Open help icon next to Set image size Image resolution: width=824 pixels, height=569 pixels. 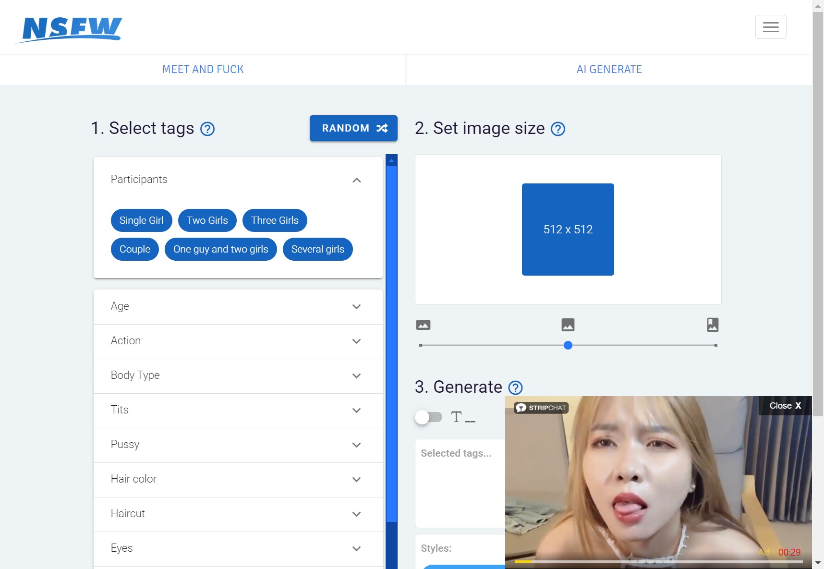tap(557, 129)
